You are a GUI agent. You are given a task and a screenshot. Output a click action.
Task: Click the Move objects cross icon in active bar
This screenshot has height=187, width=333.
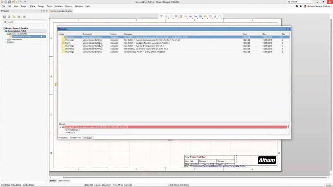point(166,16)
